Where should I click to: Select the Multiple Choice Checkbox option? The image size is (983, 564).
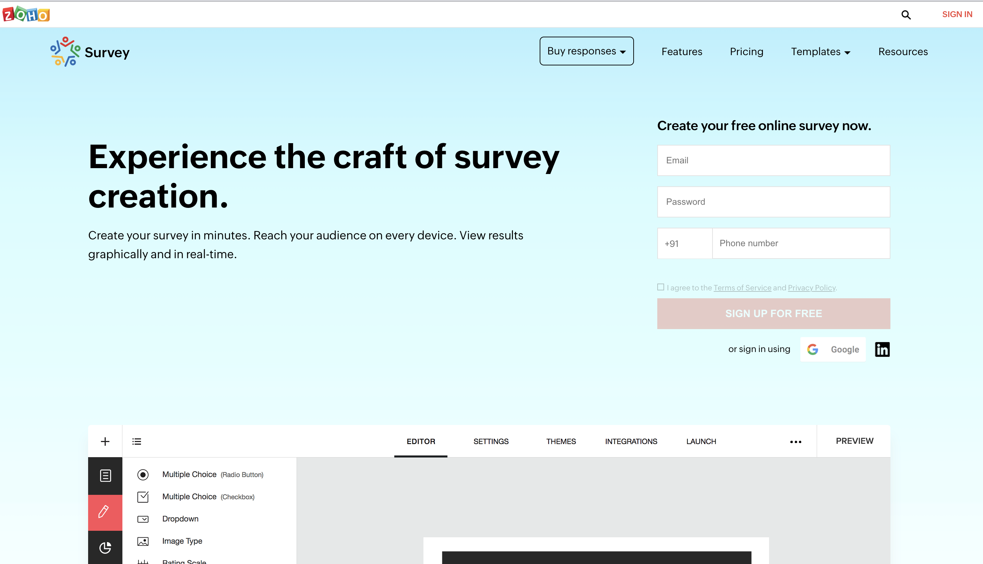[207, 496]
